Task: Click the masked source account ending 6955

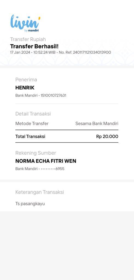Action: pyautogui.click(x=53, y=169)
